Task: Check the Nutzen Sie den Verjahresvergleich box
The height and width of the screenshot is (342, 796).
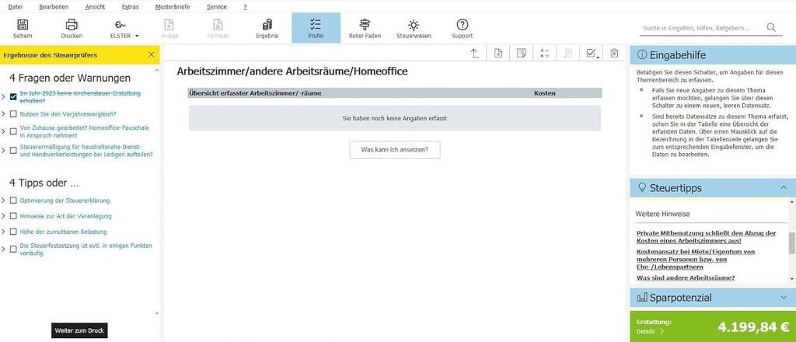Action: pyautogui.click(x=13, y=113)
